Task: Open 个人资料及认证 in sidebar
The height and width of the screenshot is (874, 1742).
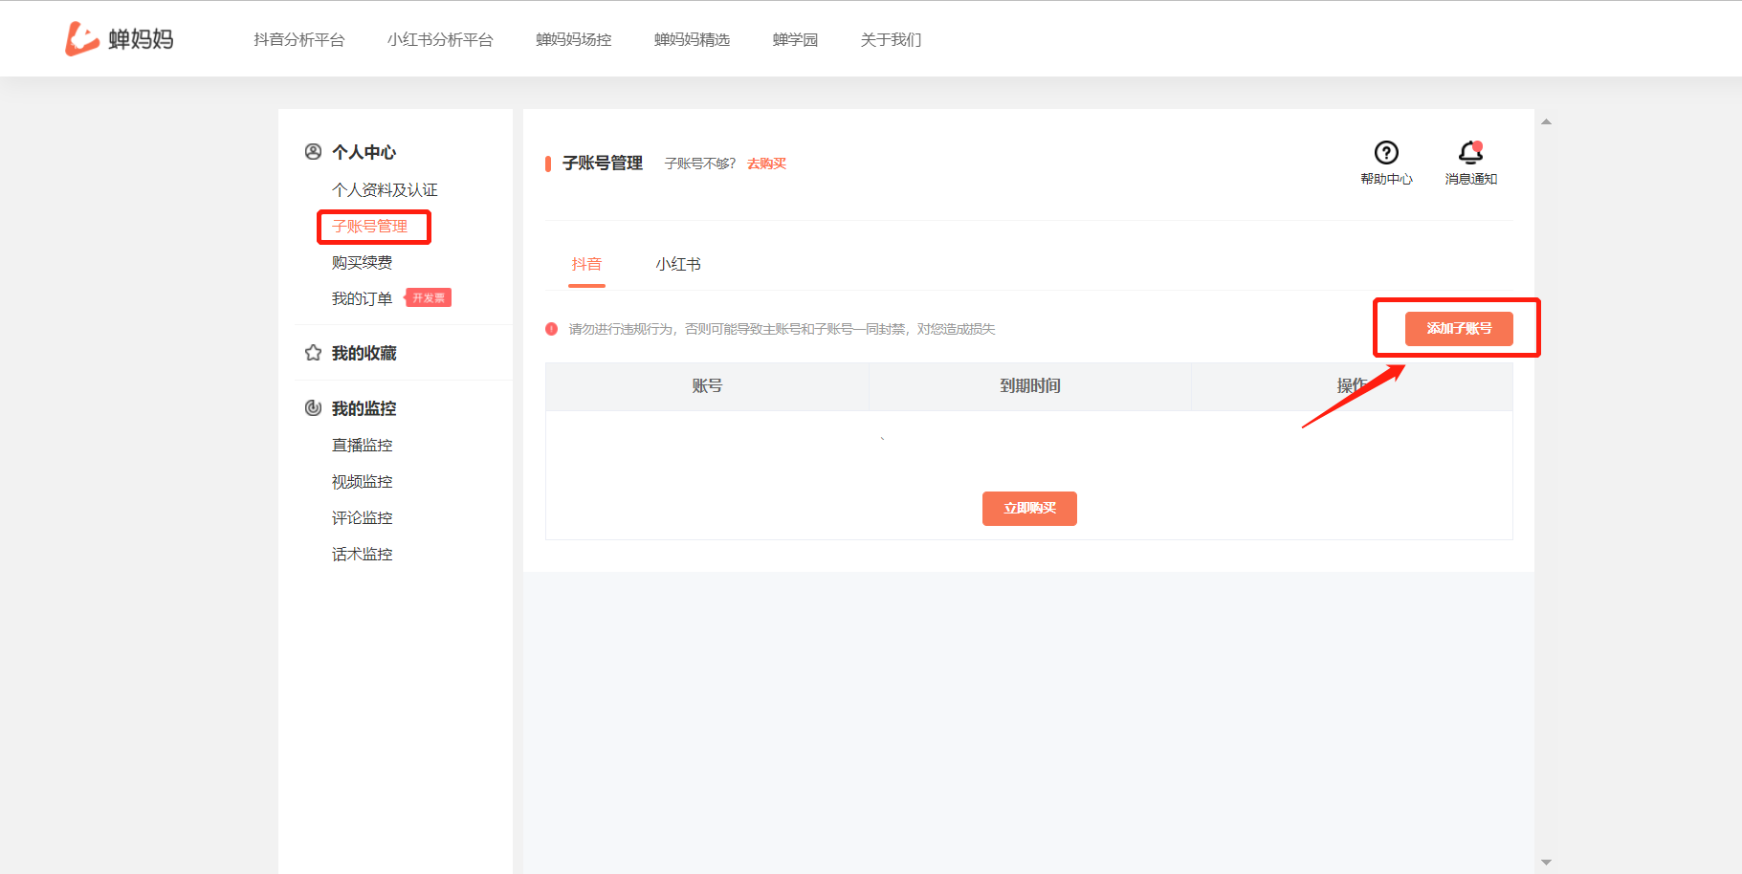Action: (385, 190)
